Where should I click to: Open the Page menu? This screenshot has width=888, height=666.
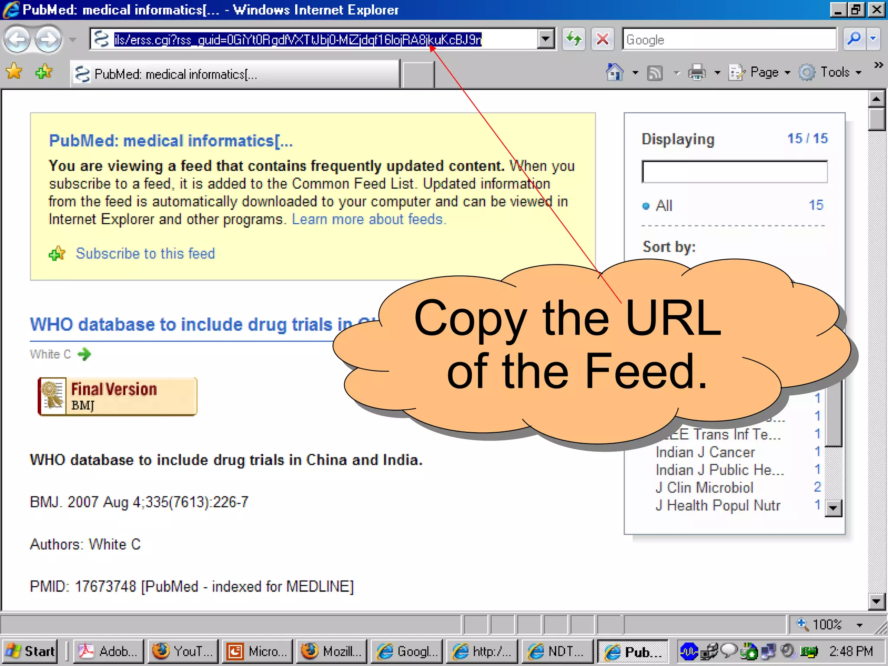[x=760, y=72]
